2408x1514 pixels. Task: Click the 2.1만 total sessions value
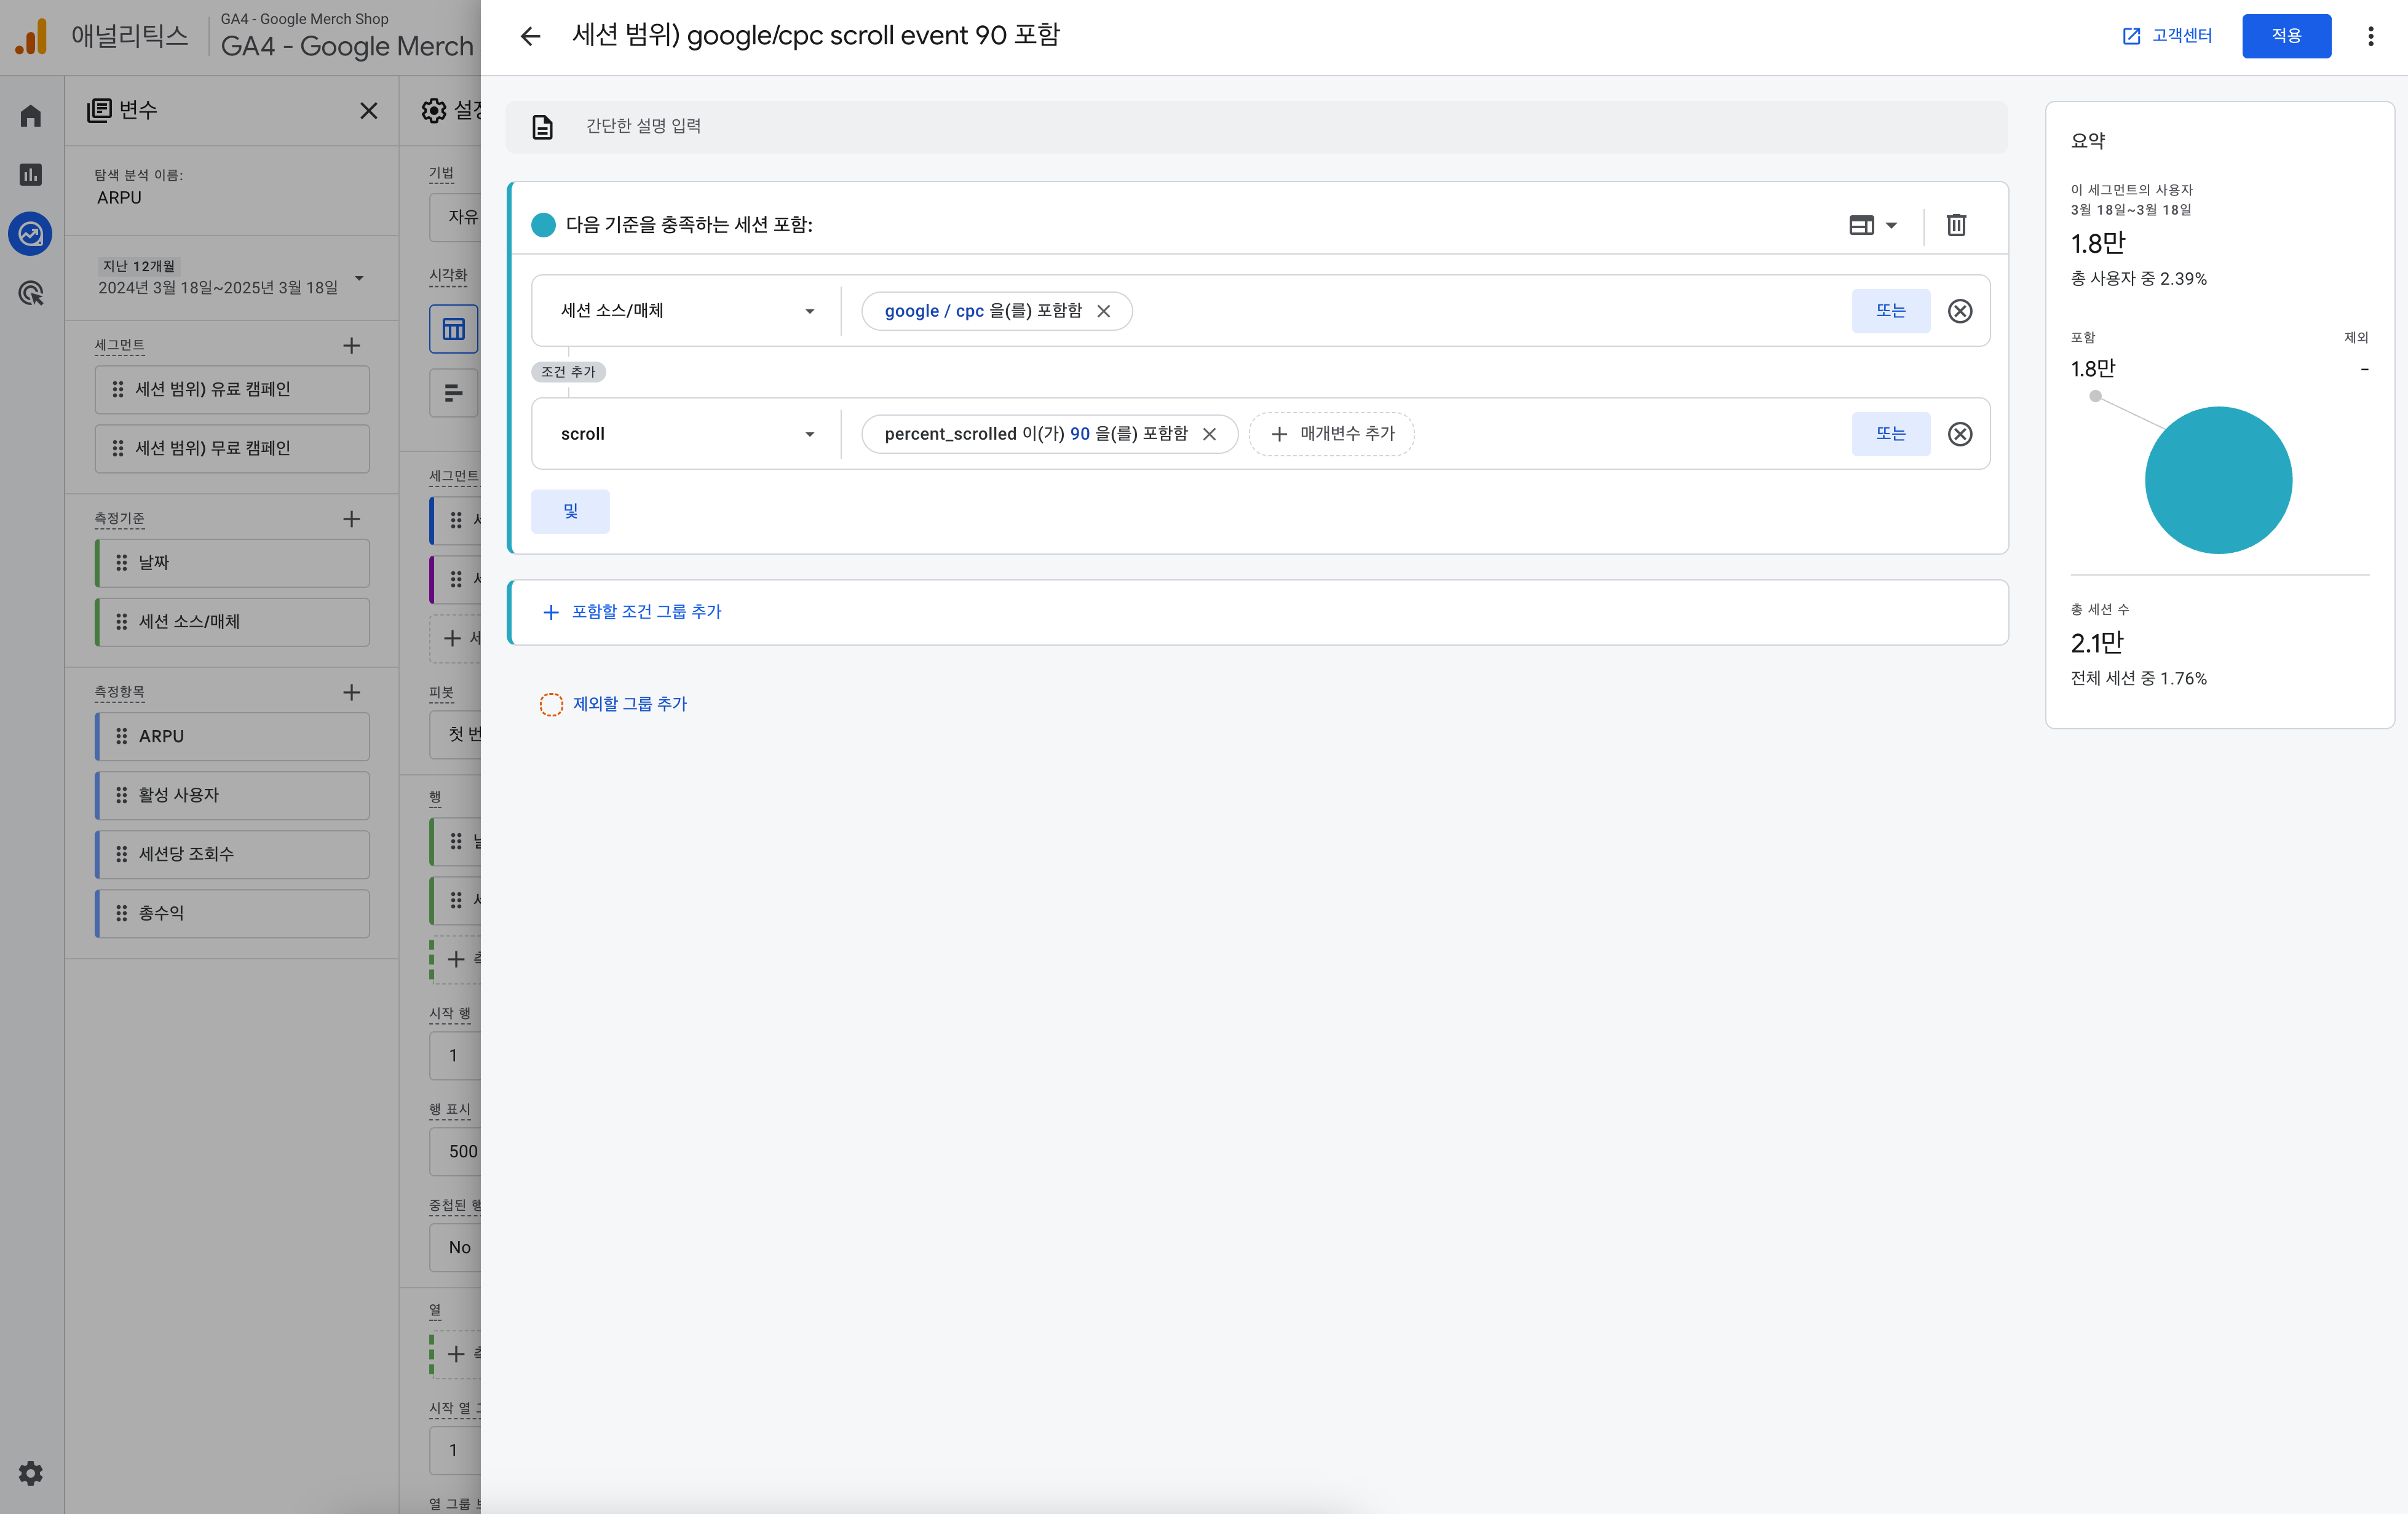pos(2096,643)
